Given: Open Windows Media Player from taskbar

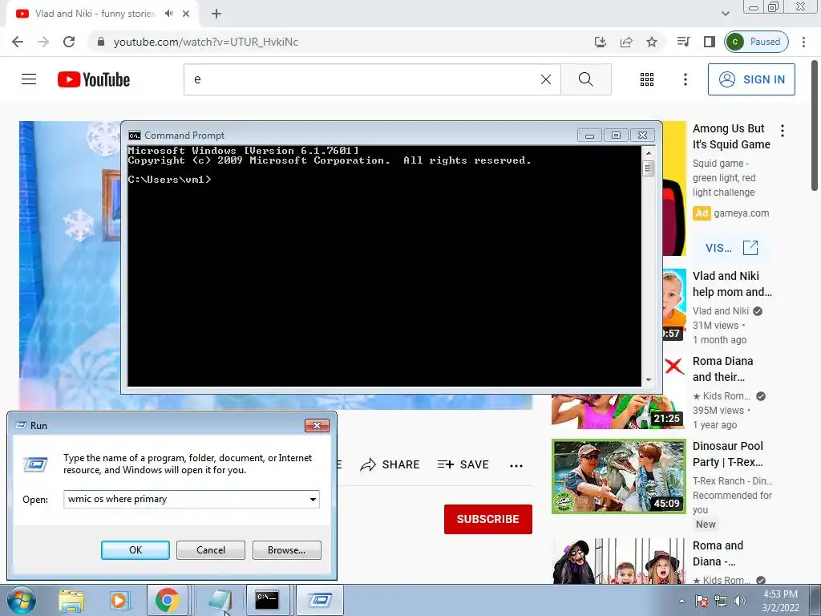Looking at the screenshot, I should coord(119,600).
